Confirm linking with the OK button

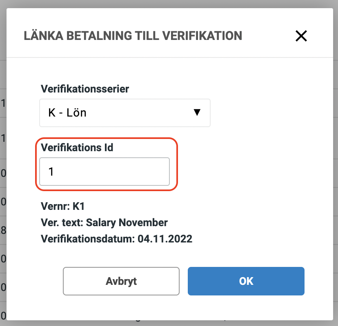246,281
